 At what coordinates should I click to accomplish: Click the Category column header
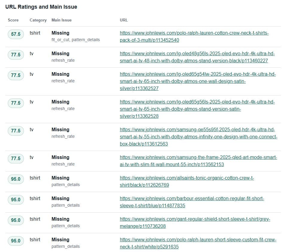point(38,20)
